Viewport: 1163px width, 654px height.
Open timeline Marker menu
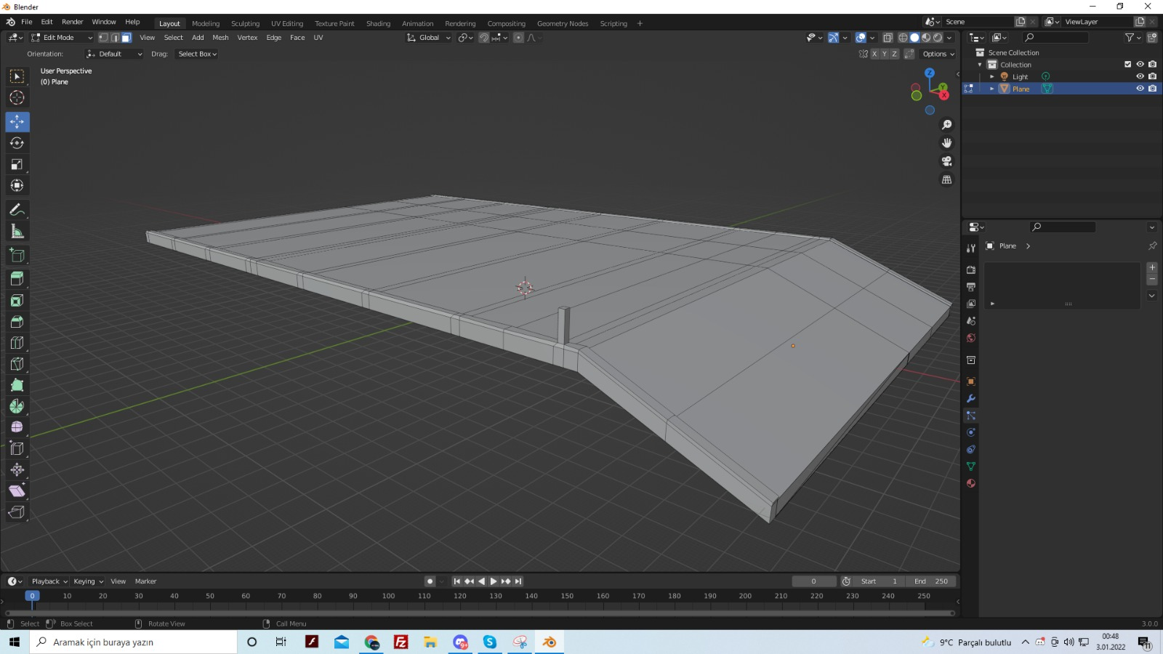145,581
